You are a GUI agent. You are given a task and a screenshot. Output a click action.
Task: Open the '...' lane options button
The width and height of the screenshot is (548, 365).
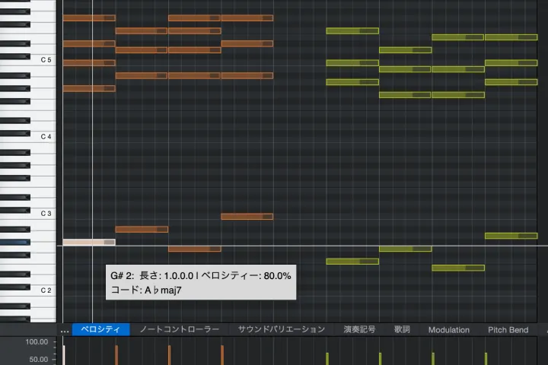tap(65, 330)
